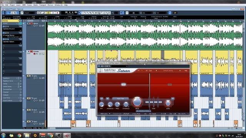This screenshot has height=138, width=246.
Task: Click the clock in the system tray
Action: (x=239, y=135)
